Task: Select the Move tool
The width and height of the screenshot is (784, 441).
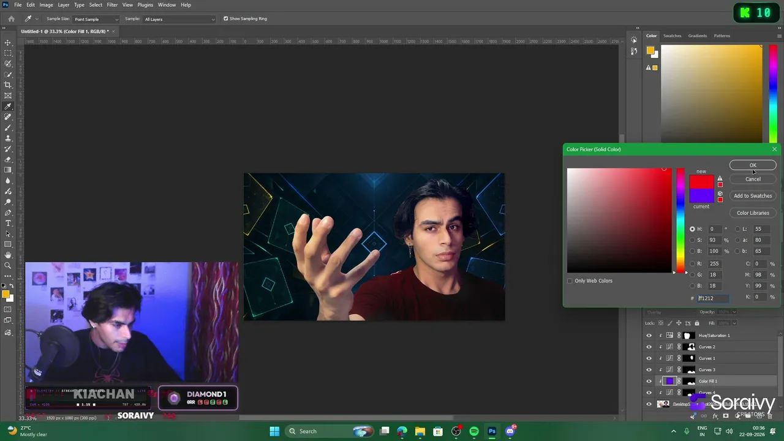Action: pos(8,43)
